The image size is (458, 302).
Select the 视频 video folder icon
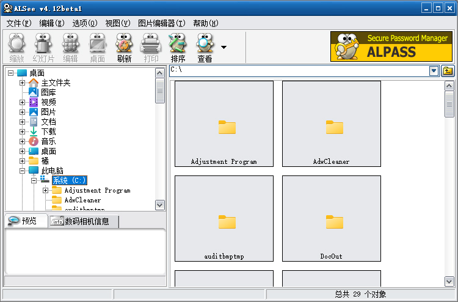34,102
